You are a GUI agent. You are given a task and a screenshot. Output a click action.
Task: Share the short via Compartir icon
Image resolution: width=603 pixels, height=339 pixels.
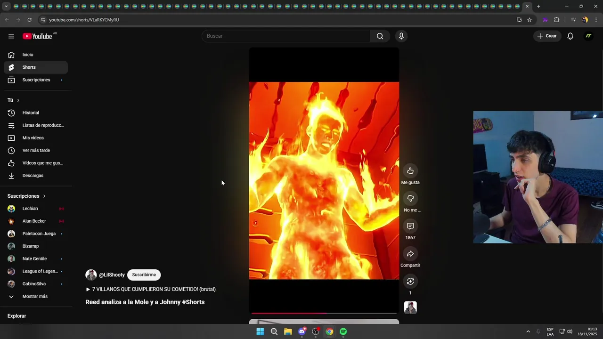click(x=410, y=254)
